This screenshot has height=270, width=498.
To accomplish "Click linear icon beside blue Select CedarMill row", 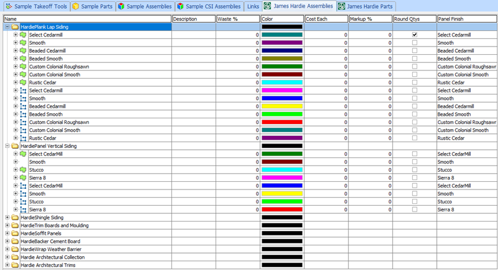I will tap(23, 186).
